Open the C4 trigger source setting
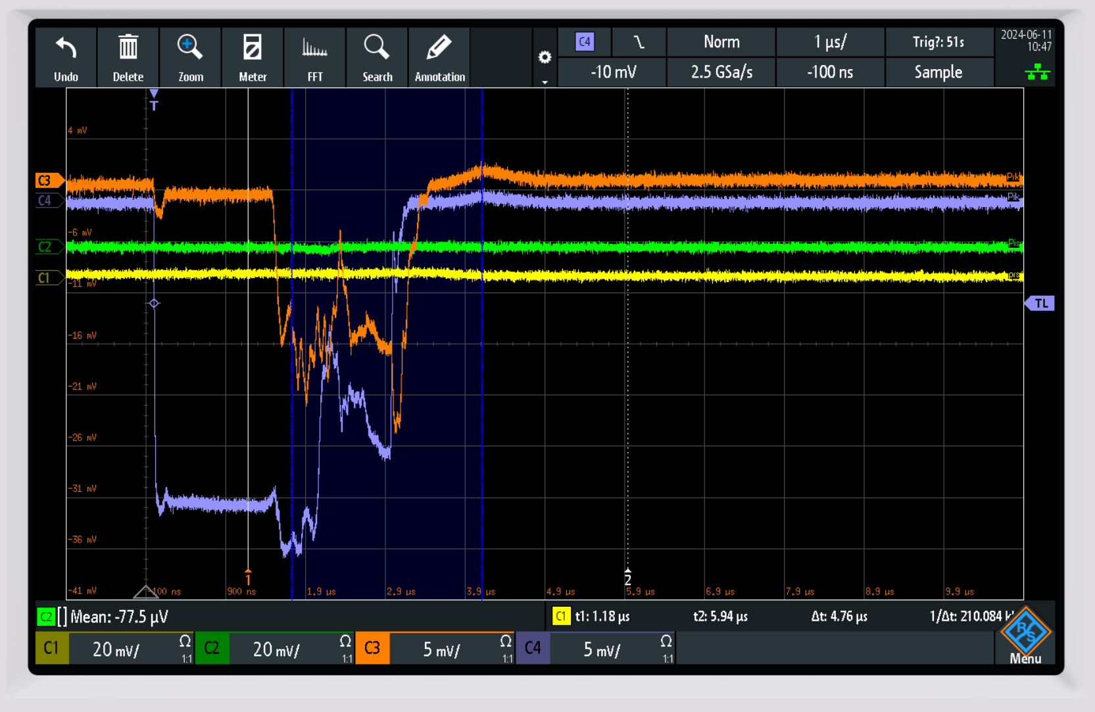The height and width of the screenshot is (712, 1095). click(584, 42)
